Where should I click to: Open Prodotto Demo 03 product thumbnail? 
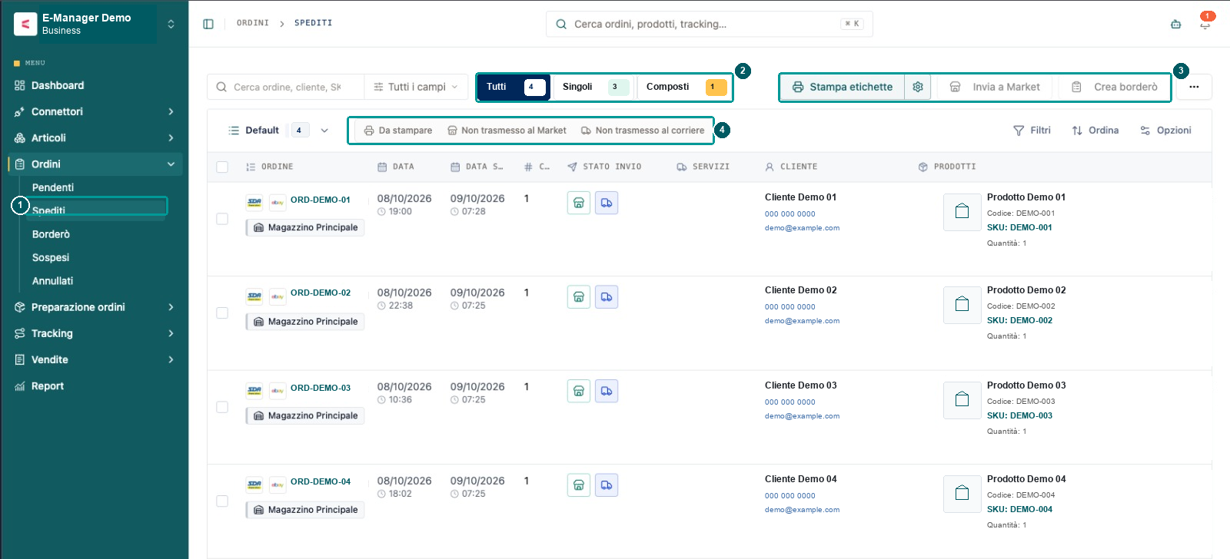pos(962,400)
